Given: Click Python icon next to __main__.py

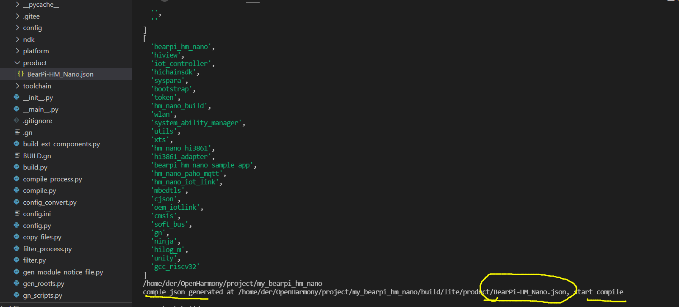Looking at the screenshot, I should (x=17, y=109).
